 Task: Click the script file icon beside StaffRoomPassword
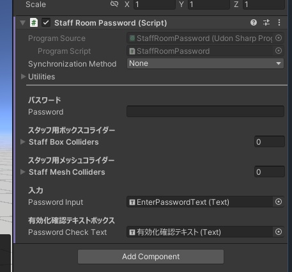[132, 51]
